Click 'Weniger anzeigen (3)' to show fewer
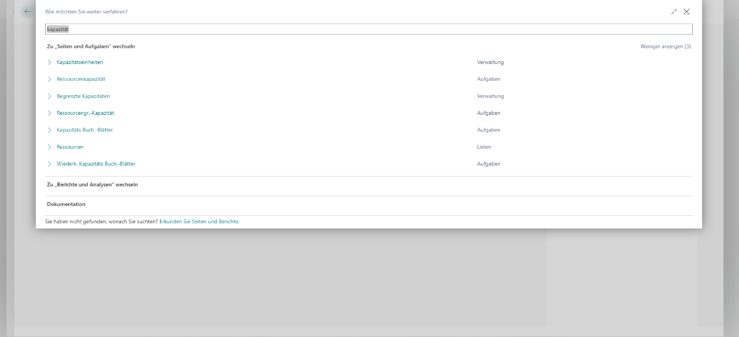The image size is (739, 337). coord(665,46)
